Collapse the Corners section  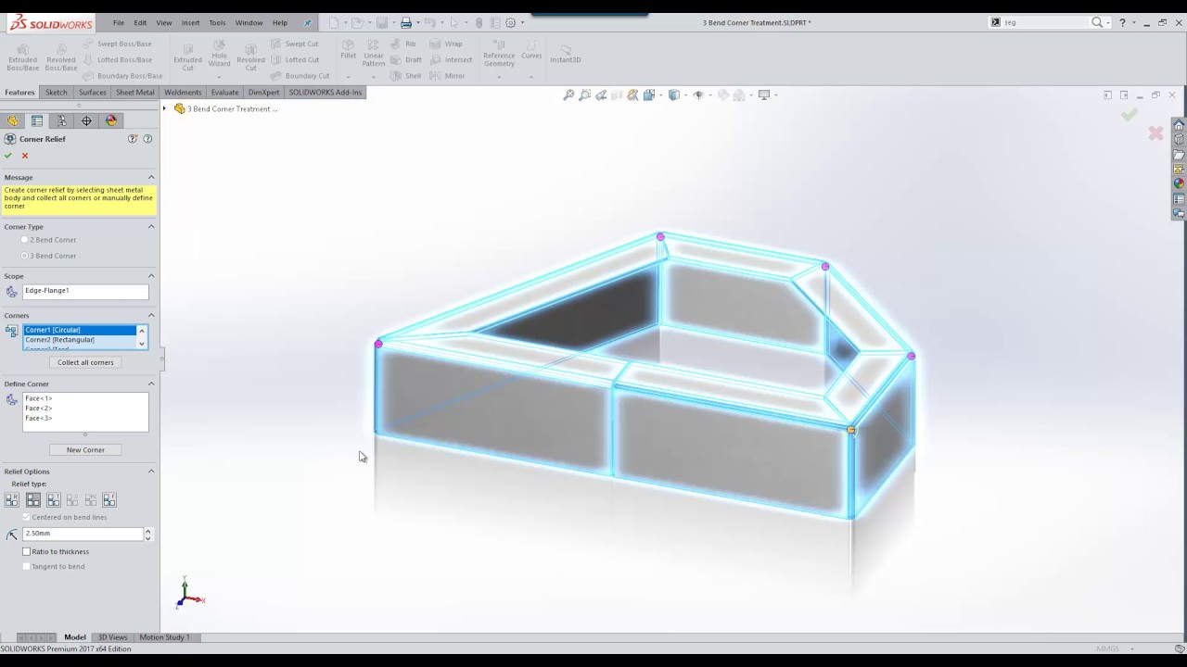pyautogui.click(x=151, y=315)
